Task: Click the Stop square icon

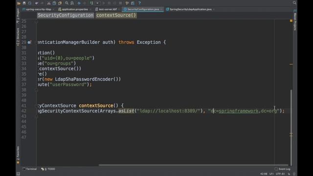Action: pyautogui.click(x=120, y=3)
